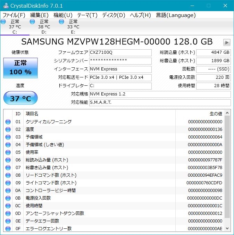Screen dimensions: 234x235
Task: Click status icon of ID 07 総書き込み量
Action: tap(8, 168)
